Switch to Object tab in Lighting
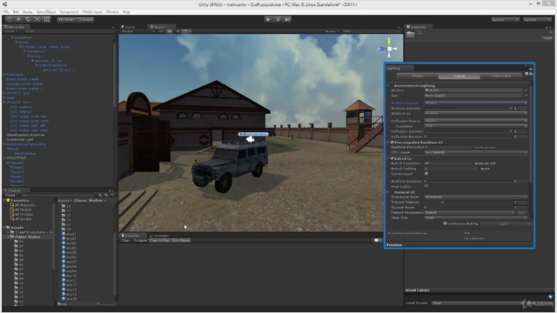Image resolution: width=557 pixels, height=313 pixels. 417,76
